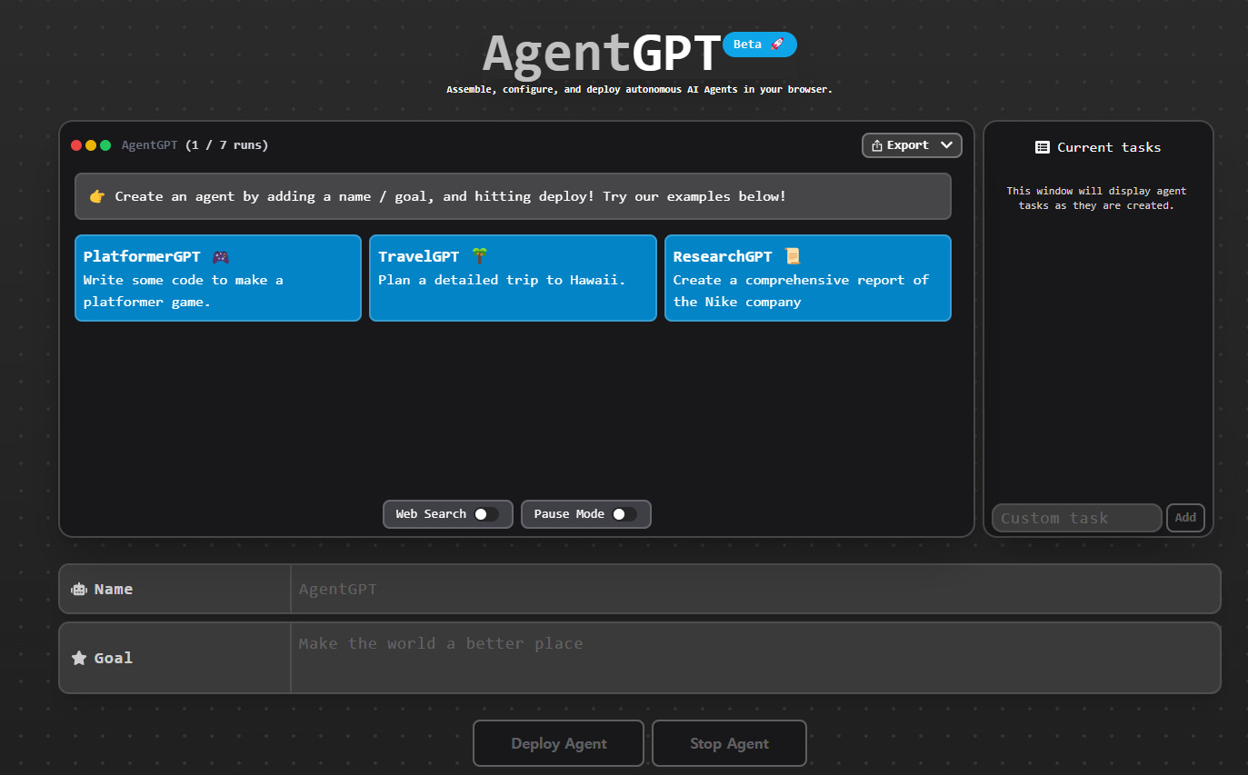Click the share icon in Export button
Screen dimensions: 1248x775
[x=877, y=145]
